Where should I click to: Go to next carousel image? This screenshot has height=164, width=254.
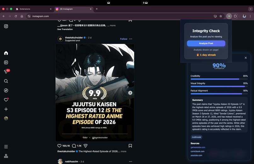point(130,93)
